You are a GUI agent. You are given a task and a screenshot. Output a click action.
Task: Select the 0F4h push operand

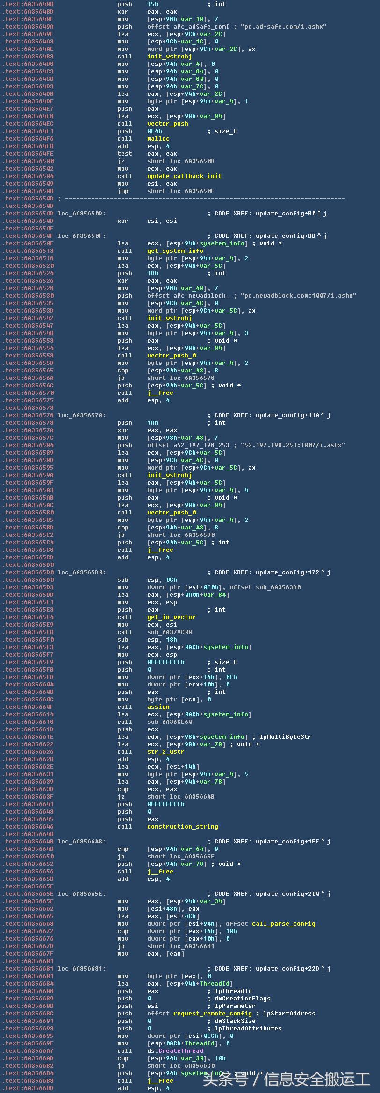click(x=155, y=131)
